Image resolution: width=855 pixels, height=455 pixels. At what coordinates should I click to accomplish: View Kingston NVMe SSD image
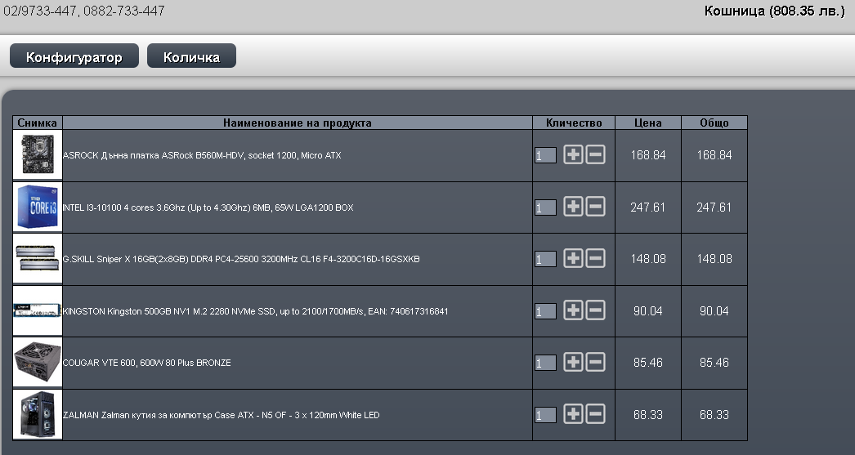(38, 310)
